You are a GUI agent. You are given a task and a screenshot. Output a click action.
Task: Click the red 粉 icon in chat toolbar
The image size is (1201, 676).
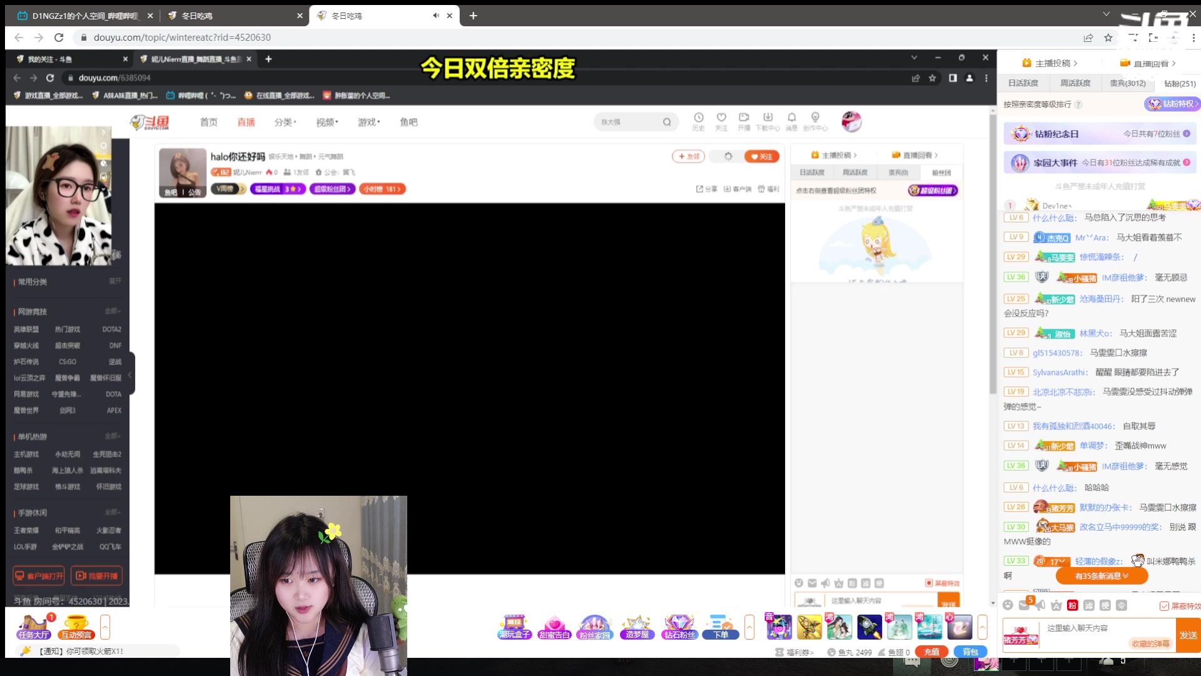pos(1072,605)
